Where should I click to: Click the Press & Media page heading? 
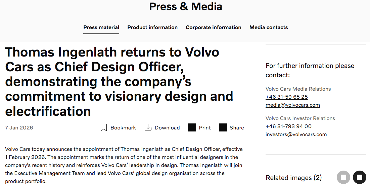point(185,7)
